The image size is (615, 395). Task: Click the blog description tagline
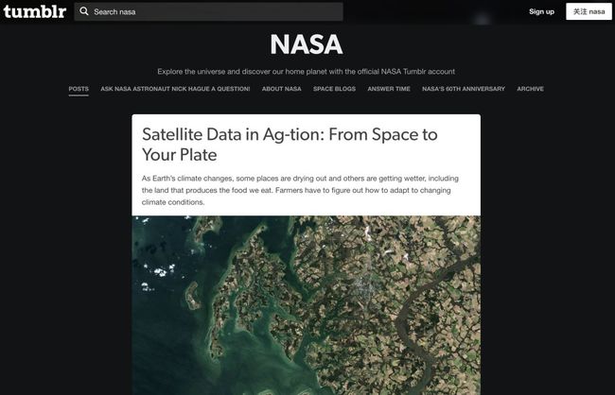(307, 72)
